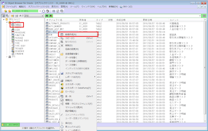This screenshot has width=208, height=131.
Task: Select the EMPLOYEE table row
Action: pos(124,69)
